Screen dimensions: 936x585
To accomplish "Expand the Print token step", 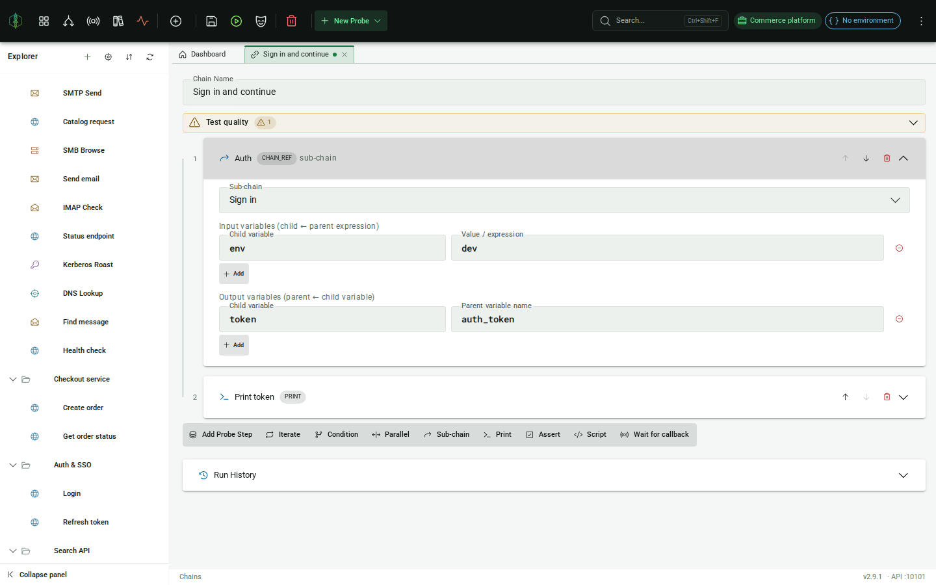I will pyautogui.click(x=903, y=397).
